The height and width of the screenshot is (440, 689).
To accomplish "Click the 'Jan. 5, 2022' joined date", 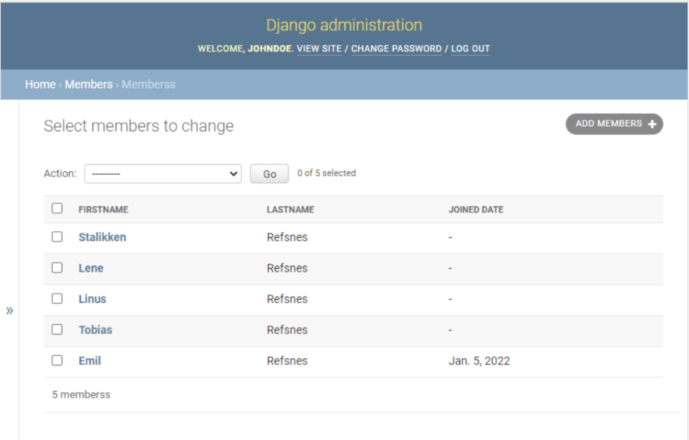I will [x=479, y=361].
